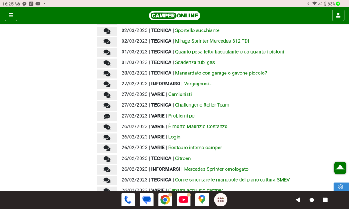Viewport: 349px width, 209px height.
Task: Click the CamperOnline logo
Action: tap(174, 16)
